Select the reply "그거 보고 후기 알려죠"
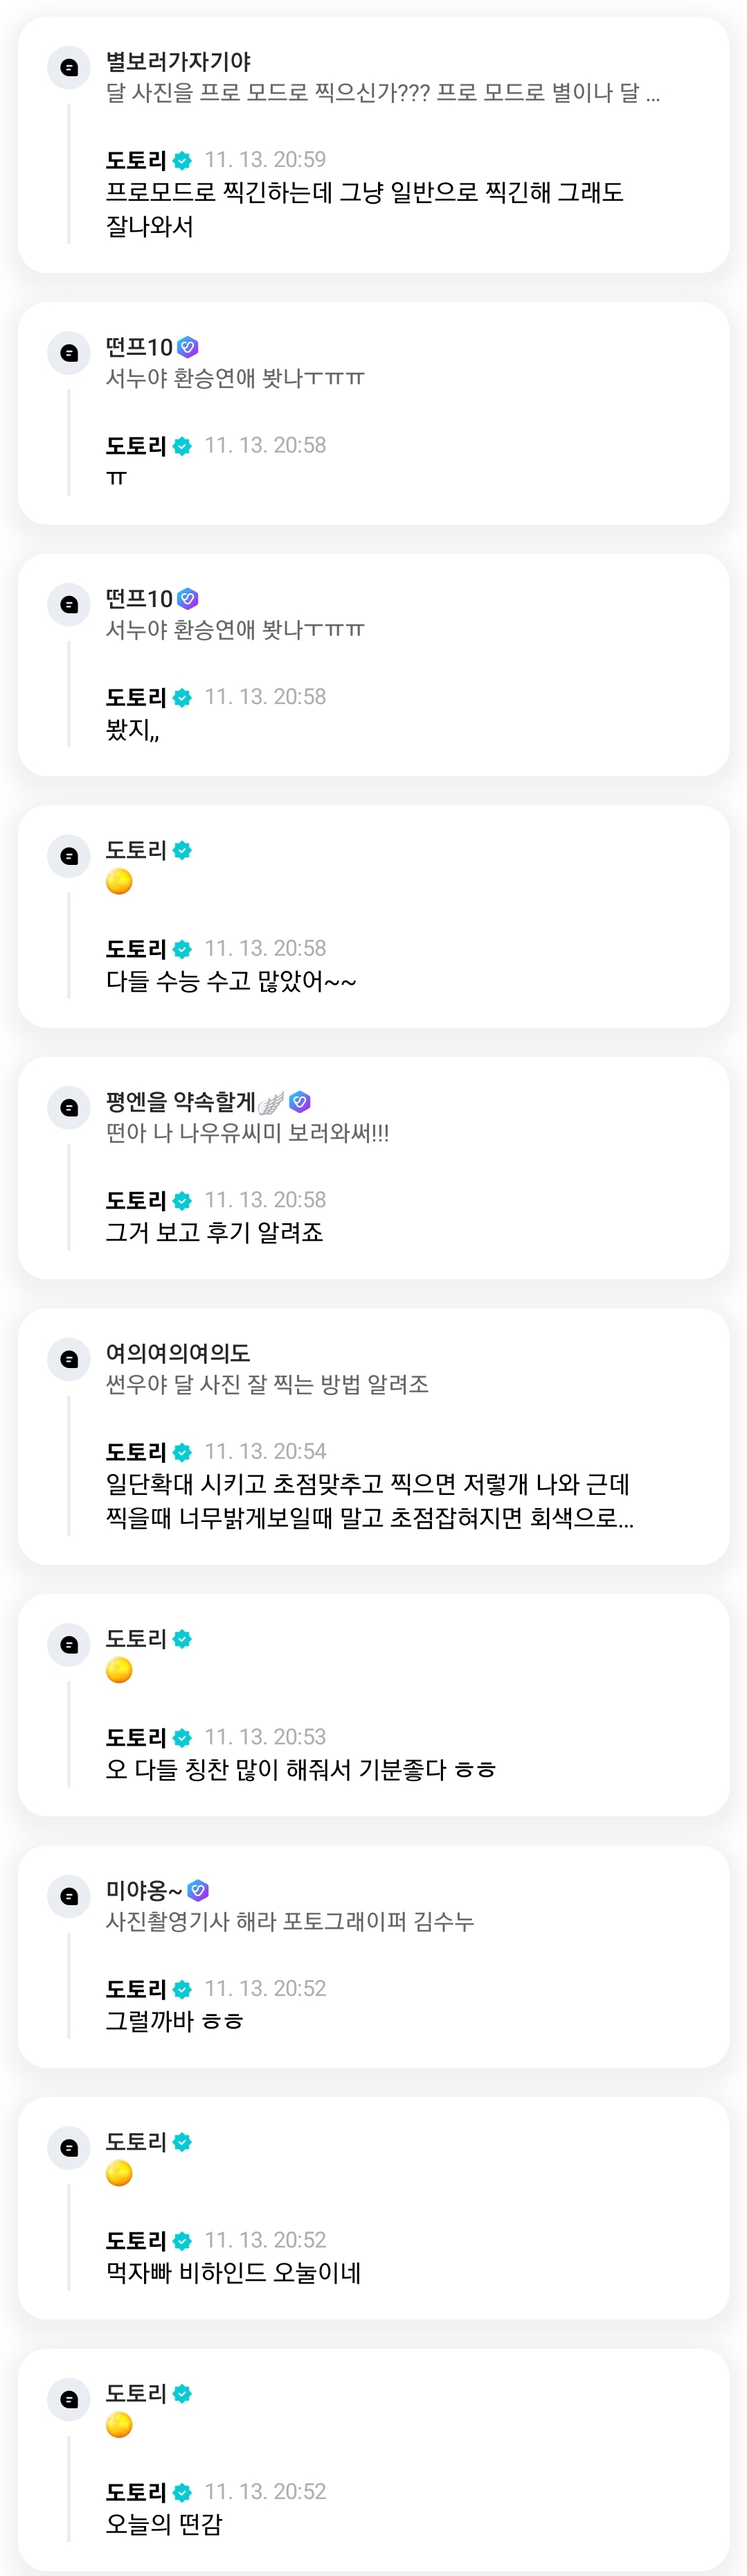The width and height of the screenshot is (747, 2576). [x=214, y=1232]
